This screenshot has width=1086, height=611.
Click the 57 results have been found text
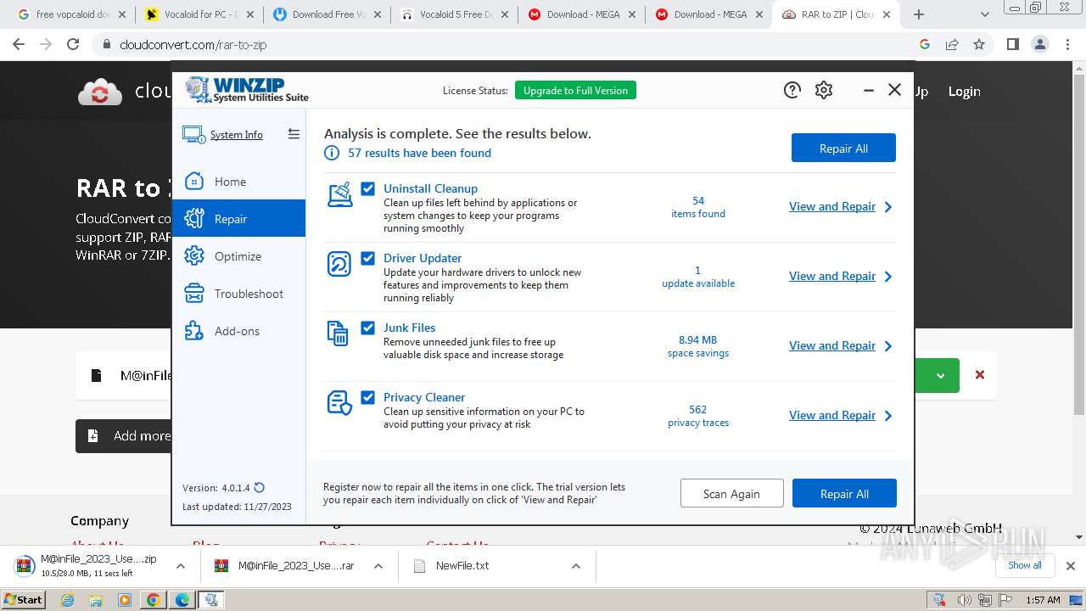click(419, 153)
